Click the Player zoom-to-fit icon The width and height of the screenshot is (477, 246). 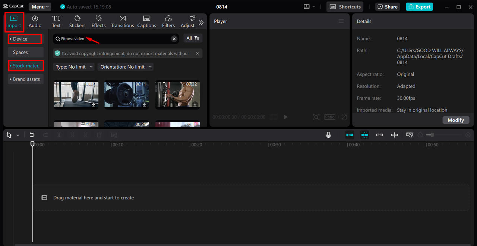pos(316,117)
